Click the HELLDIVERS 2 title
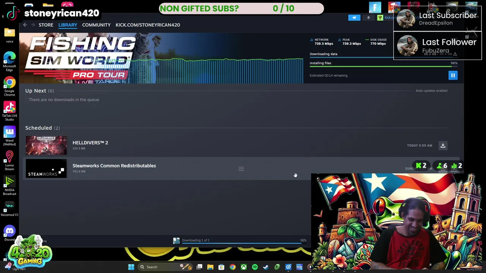This screenshot has width=486, height=273. pyautogui.click(x=90, y=143)
